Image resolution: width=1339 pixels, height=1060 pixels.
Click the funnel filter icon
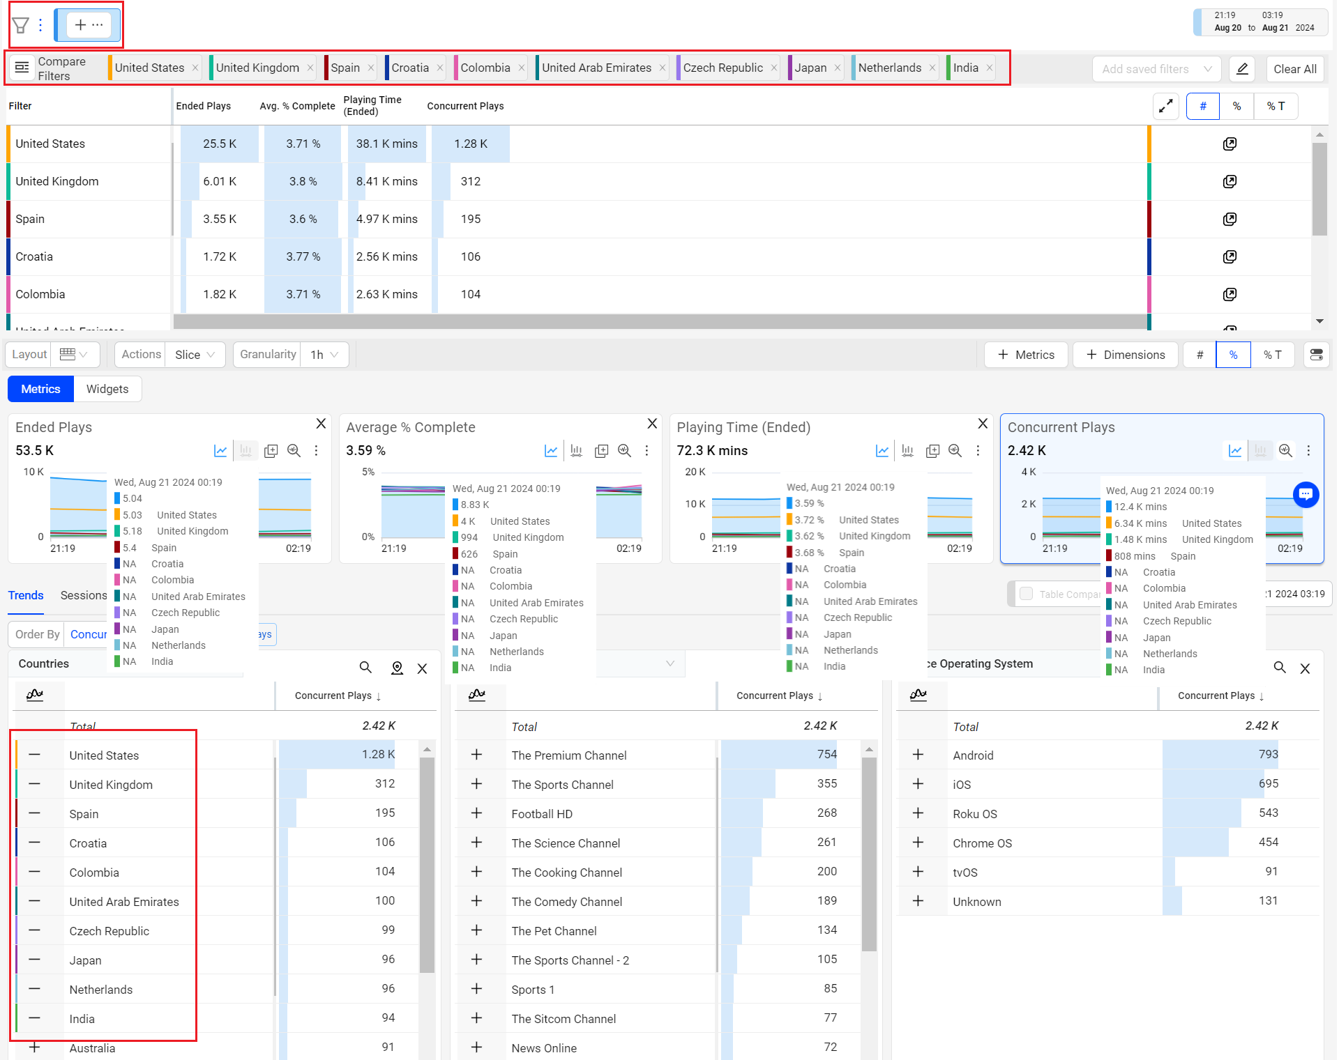tap(20, 26)
